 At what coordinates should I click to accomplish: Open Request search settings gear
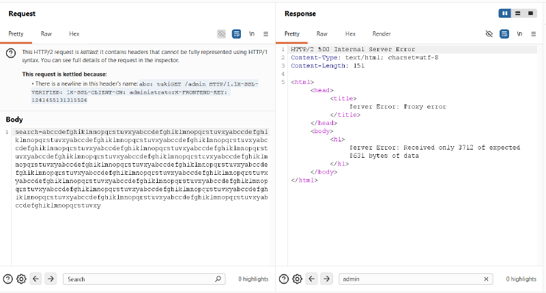point(21,279)
